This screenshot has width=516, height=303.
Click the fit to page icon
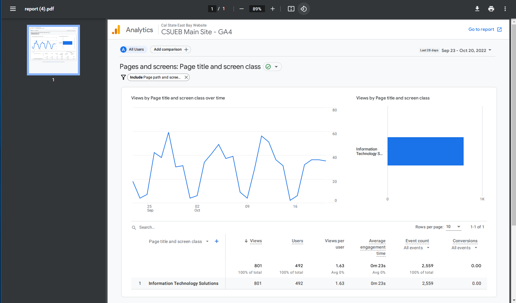[291, 9]
